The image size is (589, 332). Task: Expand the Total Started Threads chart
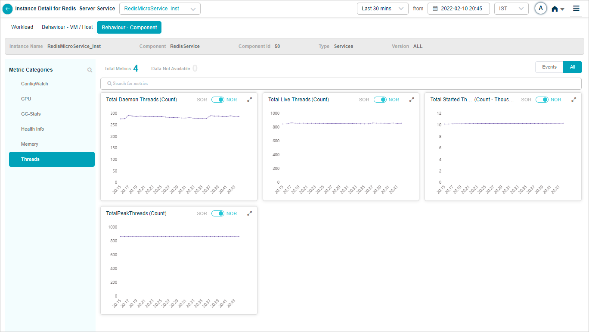pos(573,100)
